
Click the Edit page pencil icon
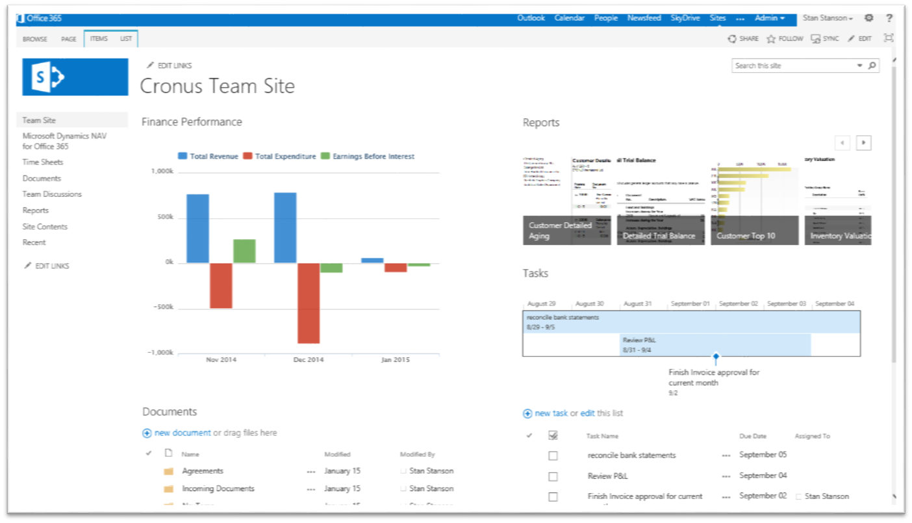coord(852,39)
